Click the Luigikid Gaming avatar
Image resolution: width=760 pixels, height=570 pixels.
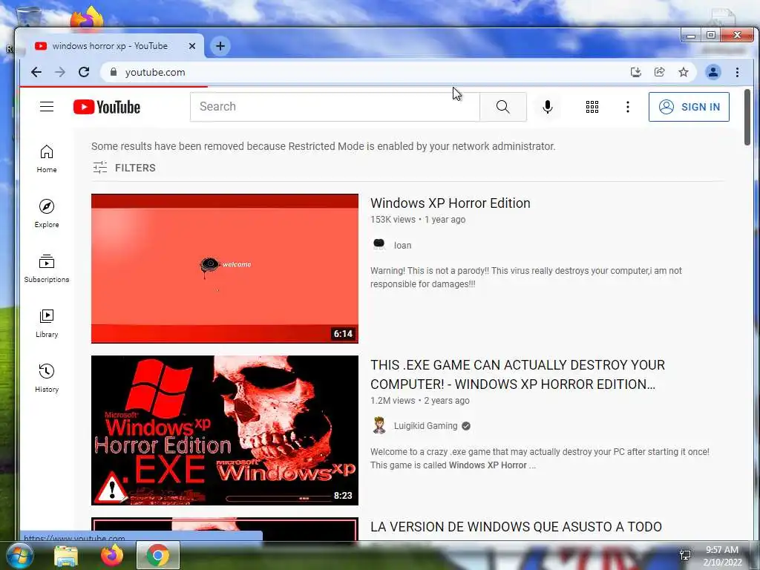pos(379,425)
